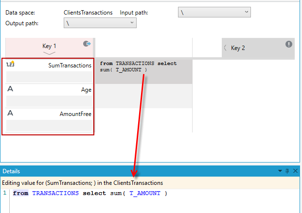Click the export arrow icon in Key 1 header
This screenshot has height=213, width=302.
87,44
